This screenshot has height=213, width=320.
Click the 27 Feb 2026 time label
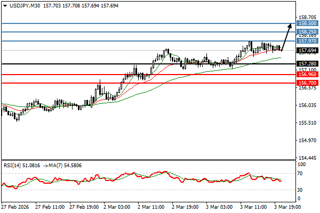coord(16,206)
